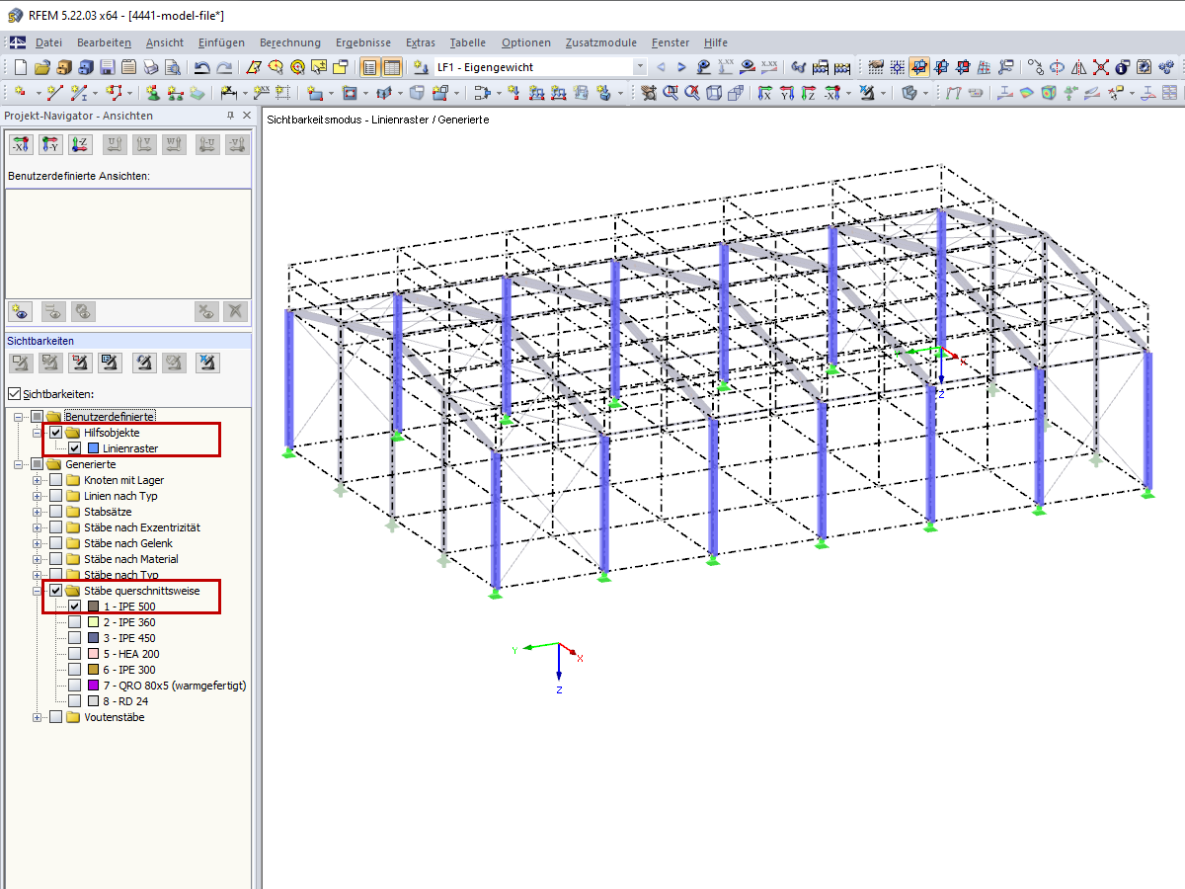This screenshot has width=1185, height=889.
Task: Check the Linien nach Typ checkbox
Action: (56, 496)
